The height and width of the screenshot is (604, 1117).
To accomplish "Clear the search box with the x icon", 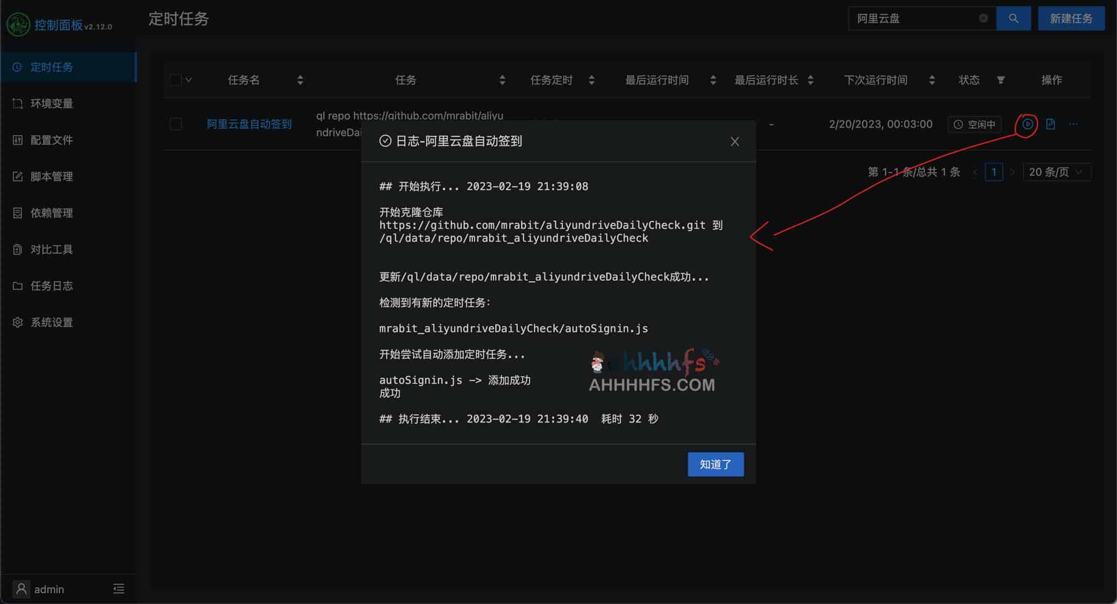I will click(984, 18).
